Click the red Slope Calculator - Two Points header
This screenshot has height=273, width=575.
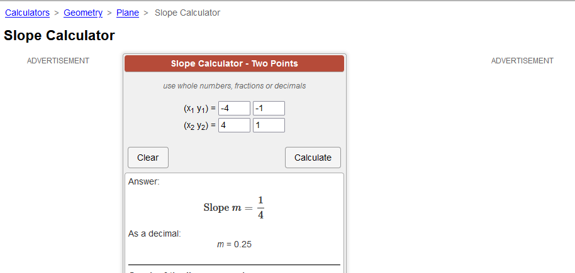(234, 63)
